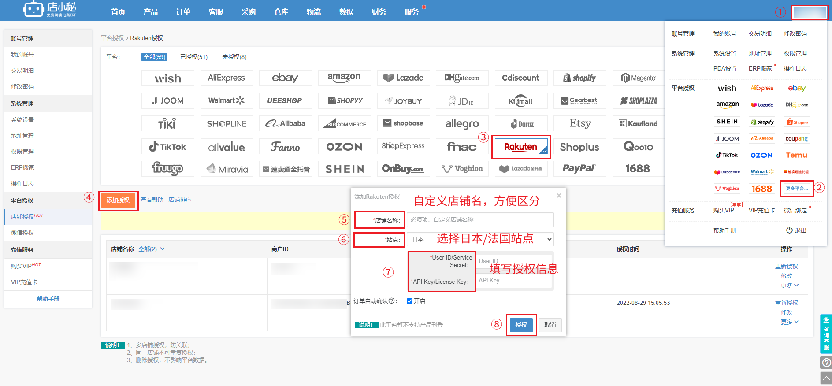Select the Amazon platform tile in grid
The image size is (832, 386).
[344, 78]
